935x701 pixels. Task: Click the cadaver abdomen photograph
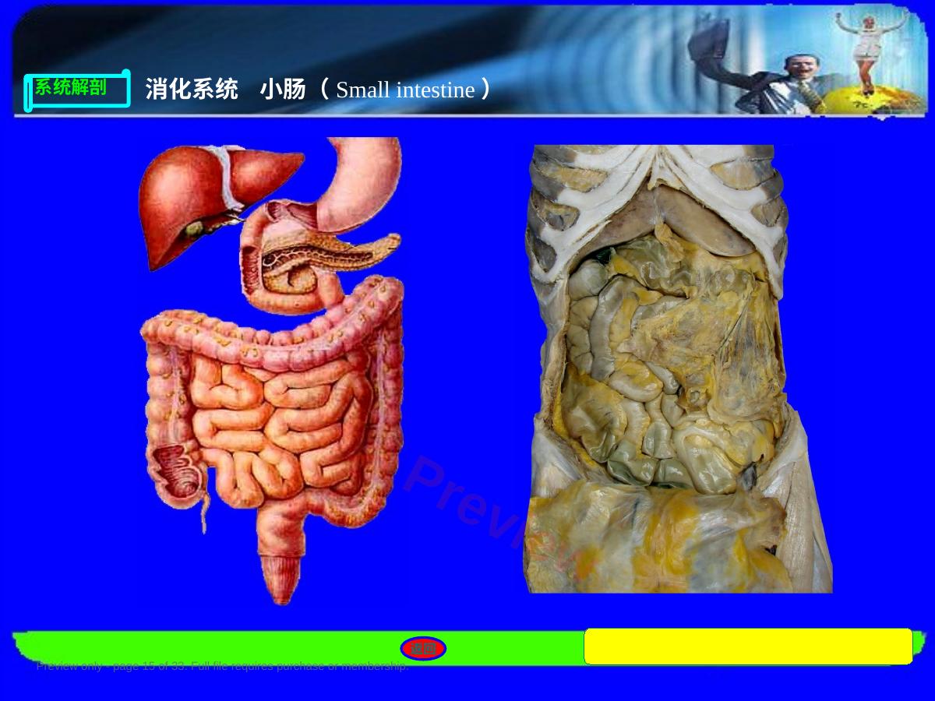678,368
